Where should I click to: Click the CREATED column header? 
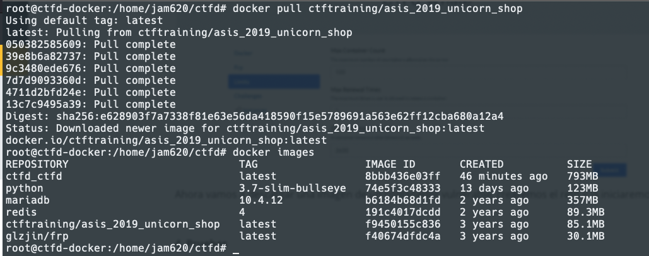click(x=481, y=165)
